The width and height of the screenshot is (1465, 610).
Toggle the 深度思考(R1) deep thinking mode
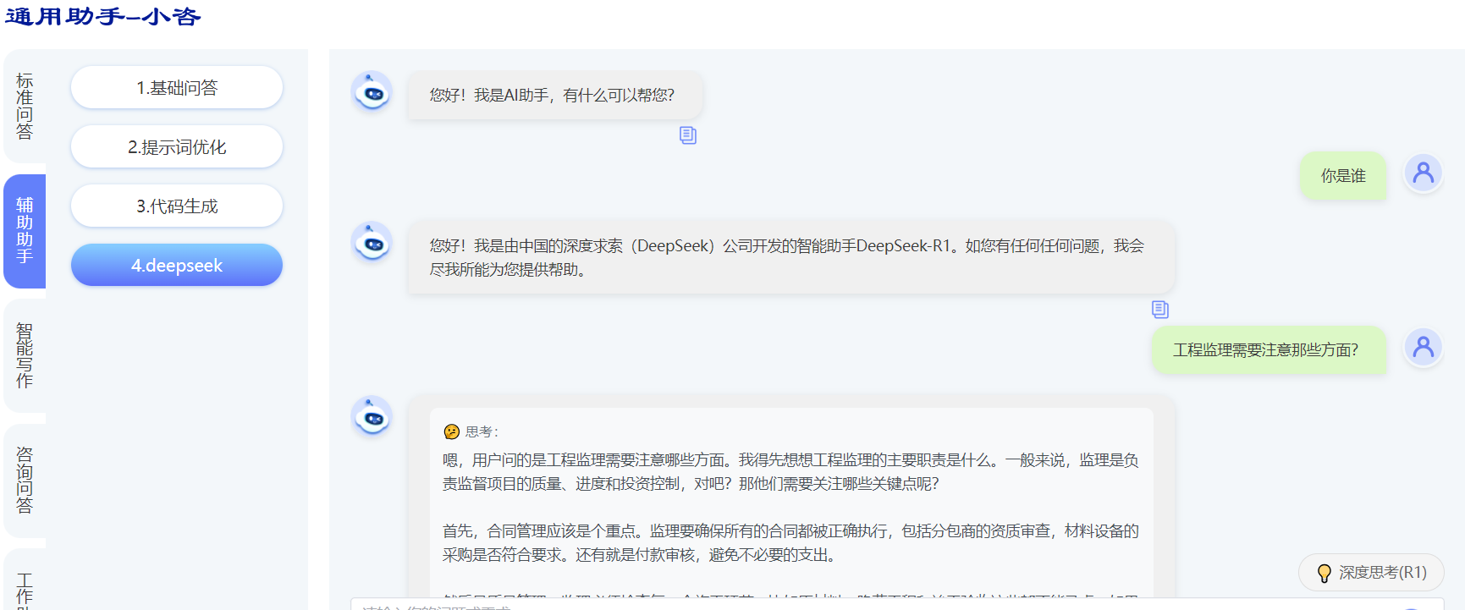coord(1371,573)
